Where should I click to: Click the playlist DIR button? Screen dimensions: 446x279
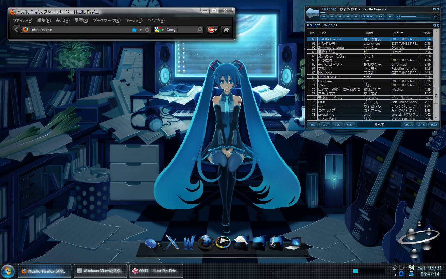click(x=325, y=125)
